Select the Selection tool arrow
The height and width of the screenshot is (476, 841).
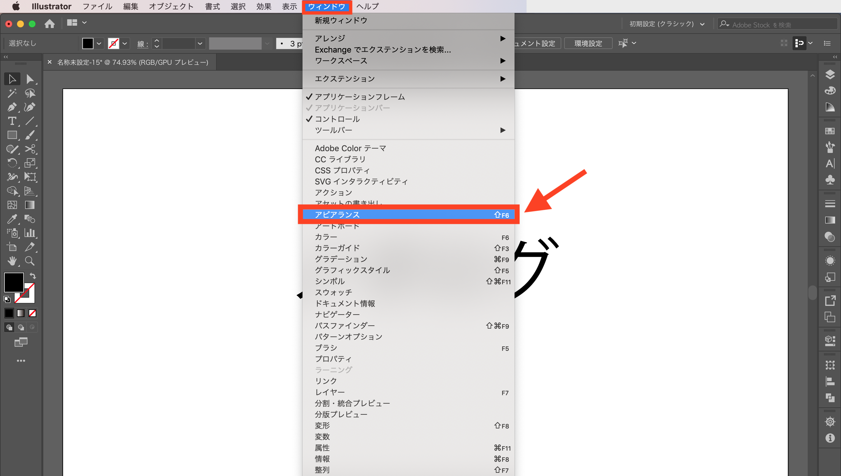[x=12, y=79]
